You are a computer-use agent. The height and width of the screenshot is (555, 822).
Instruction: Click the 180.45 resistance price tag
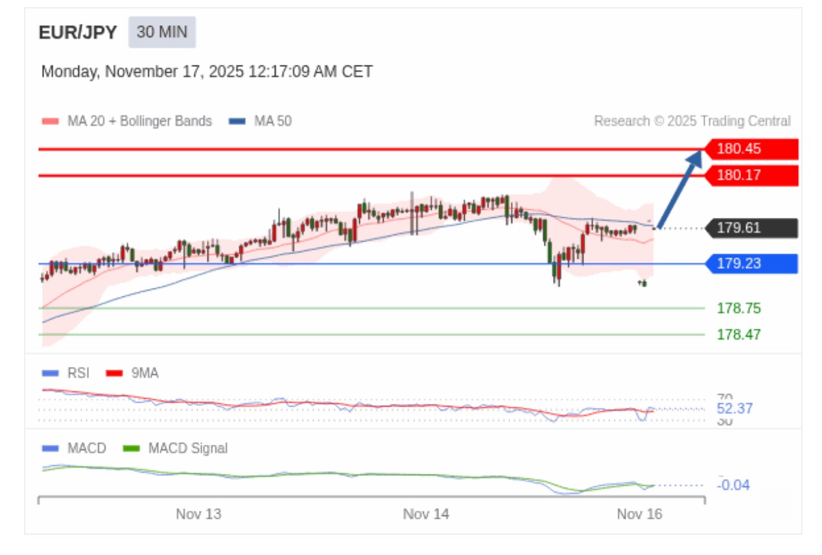coord(752,149)
